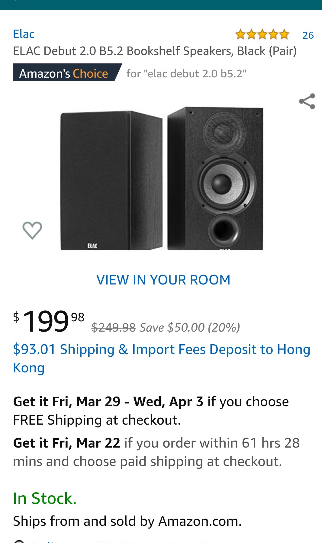Image resolution: width=322 pixels, height=543 pixels.
Task: Tap the green In Stock label
Action: point(45,498)
